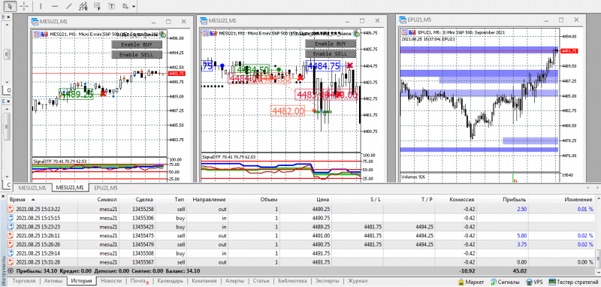The image size is (601, 287).
Task: Click Enable BUY on first MESU21 chart
Action: 137,44
